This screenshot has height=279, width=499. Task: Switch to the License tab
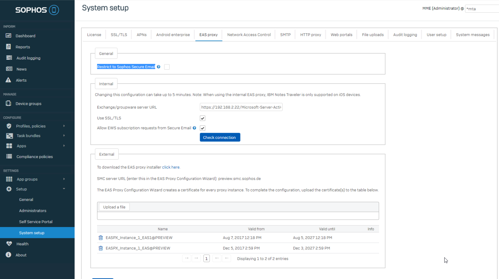[94, 35]
